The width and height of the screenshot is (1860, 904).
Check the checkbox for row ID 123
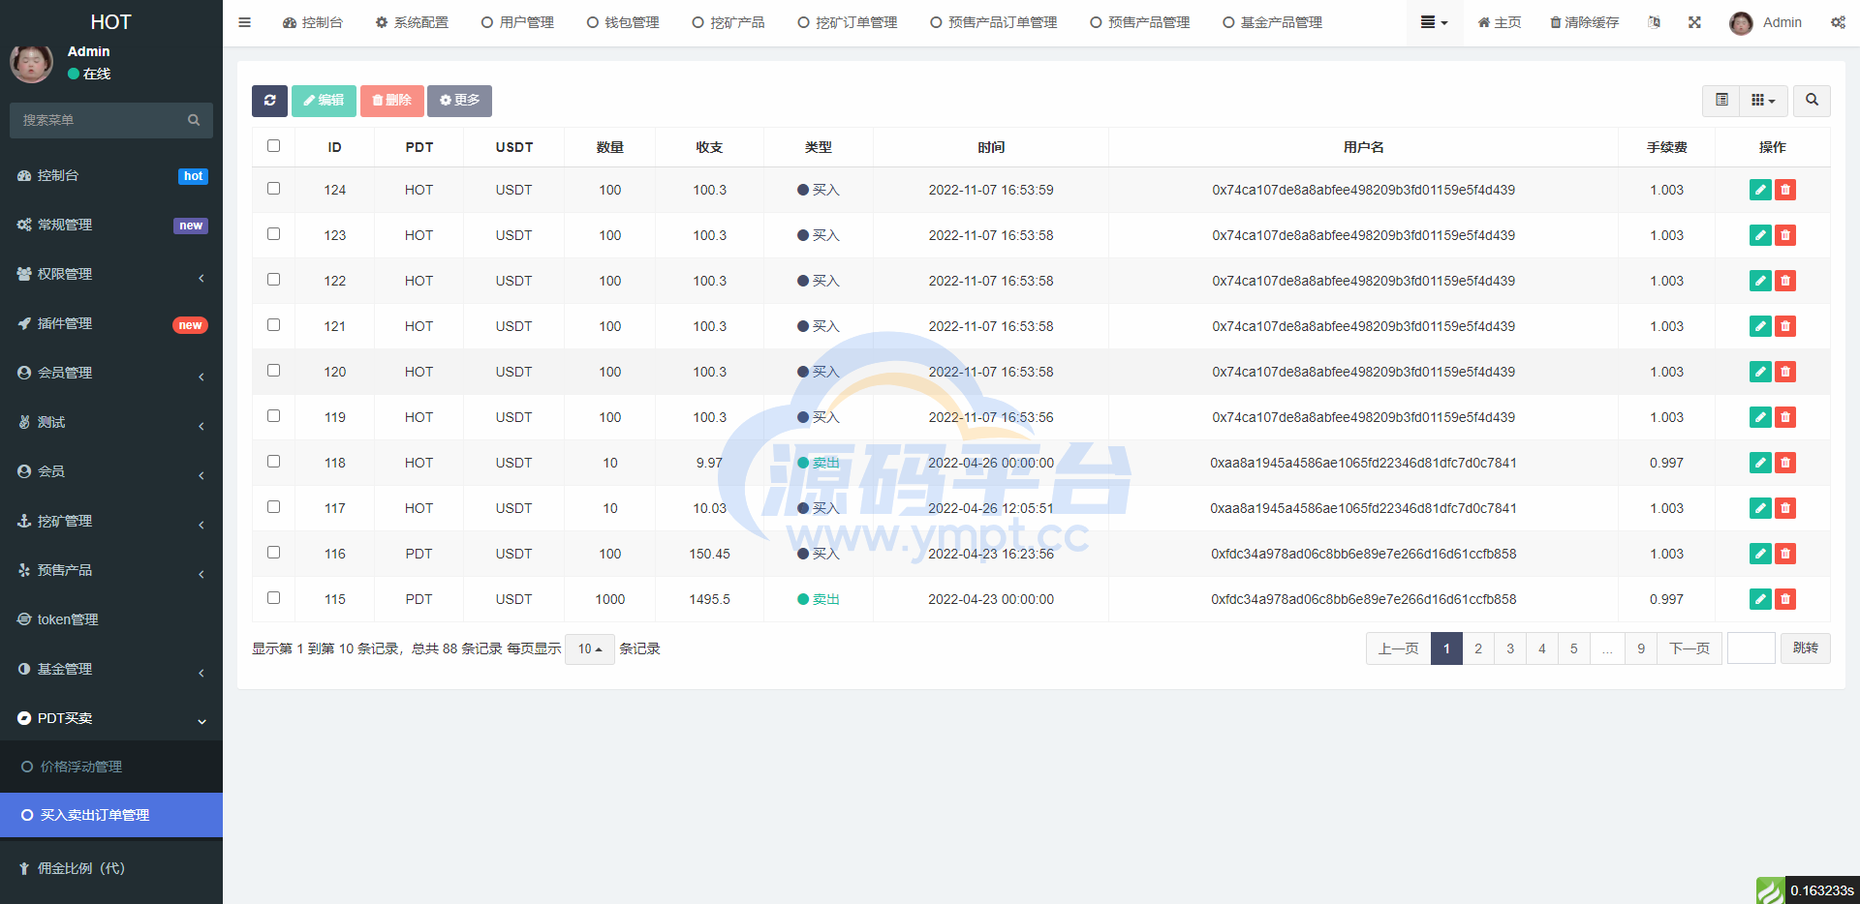pos(273,234)
